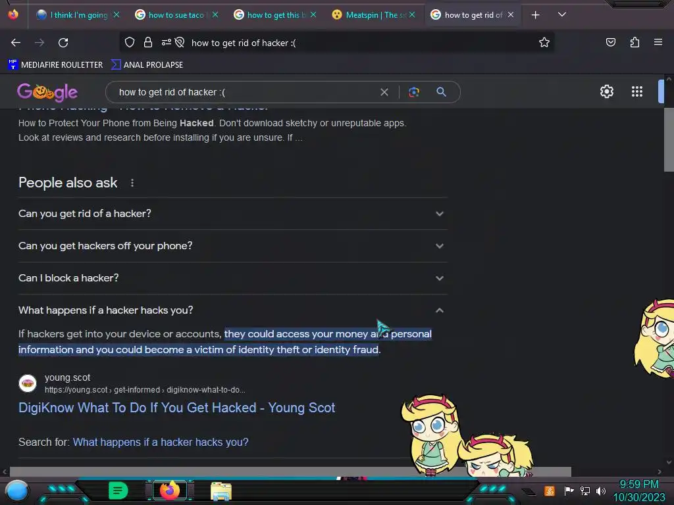Close the Meatspin tab
674x505 pixels.
[x=412, y=14]
